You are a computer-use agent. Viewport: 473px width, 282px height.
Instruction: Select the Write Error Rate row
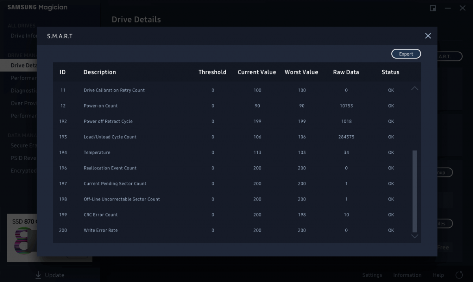(232, 230)
